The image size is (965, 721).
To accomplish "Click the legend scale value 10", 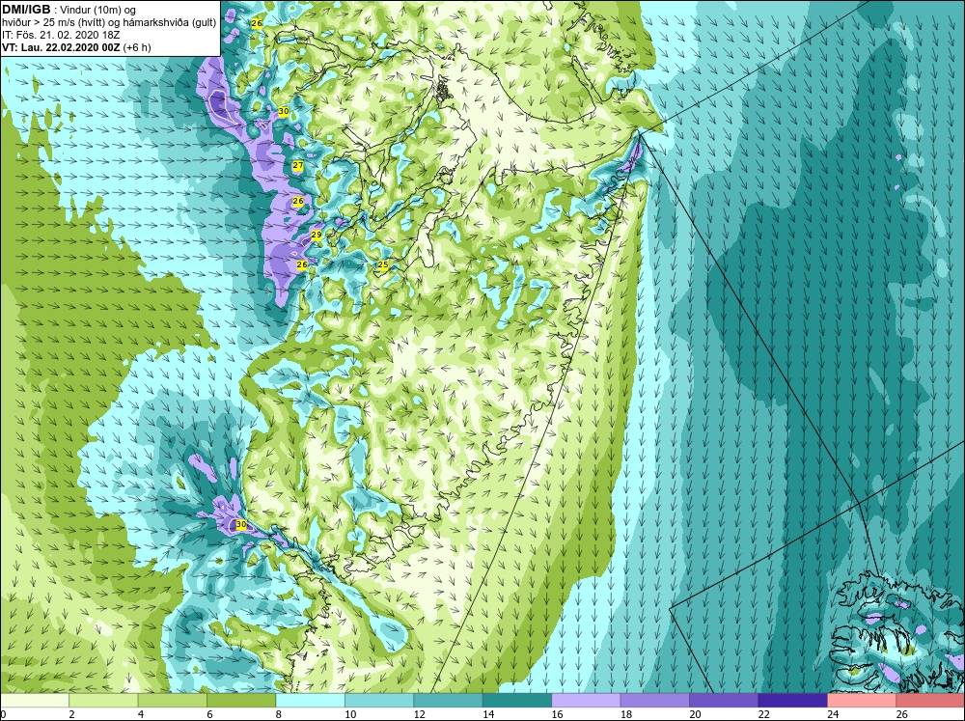I will pos(350,714).
